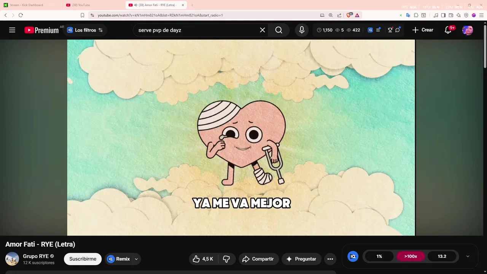Open a new browser tab with plus
This screenshot has width=487, height=274.
click(x=192, y=5)
